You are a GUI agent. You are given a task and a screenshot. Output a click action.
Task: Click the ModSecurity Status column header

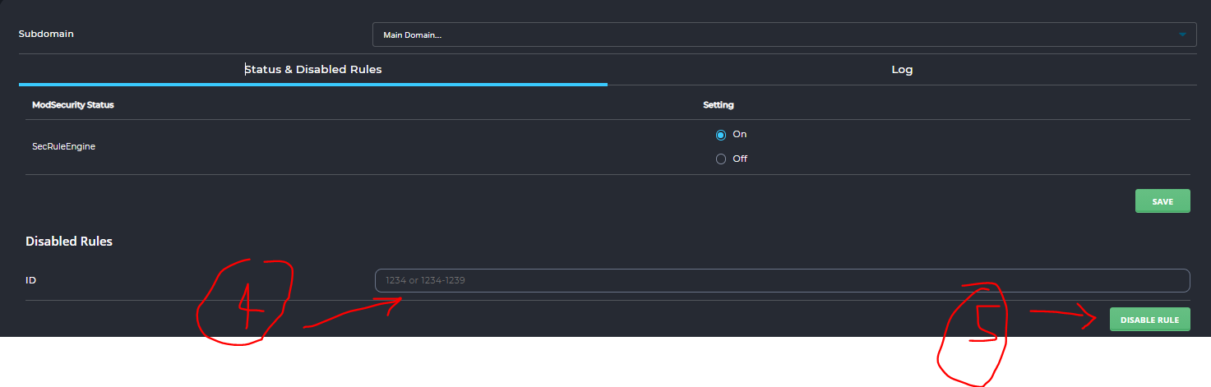pos(72,105)
